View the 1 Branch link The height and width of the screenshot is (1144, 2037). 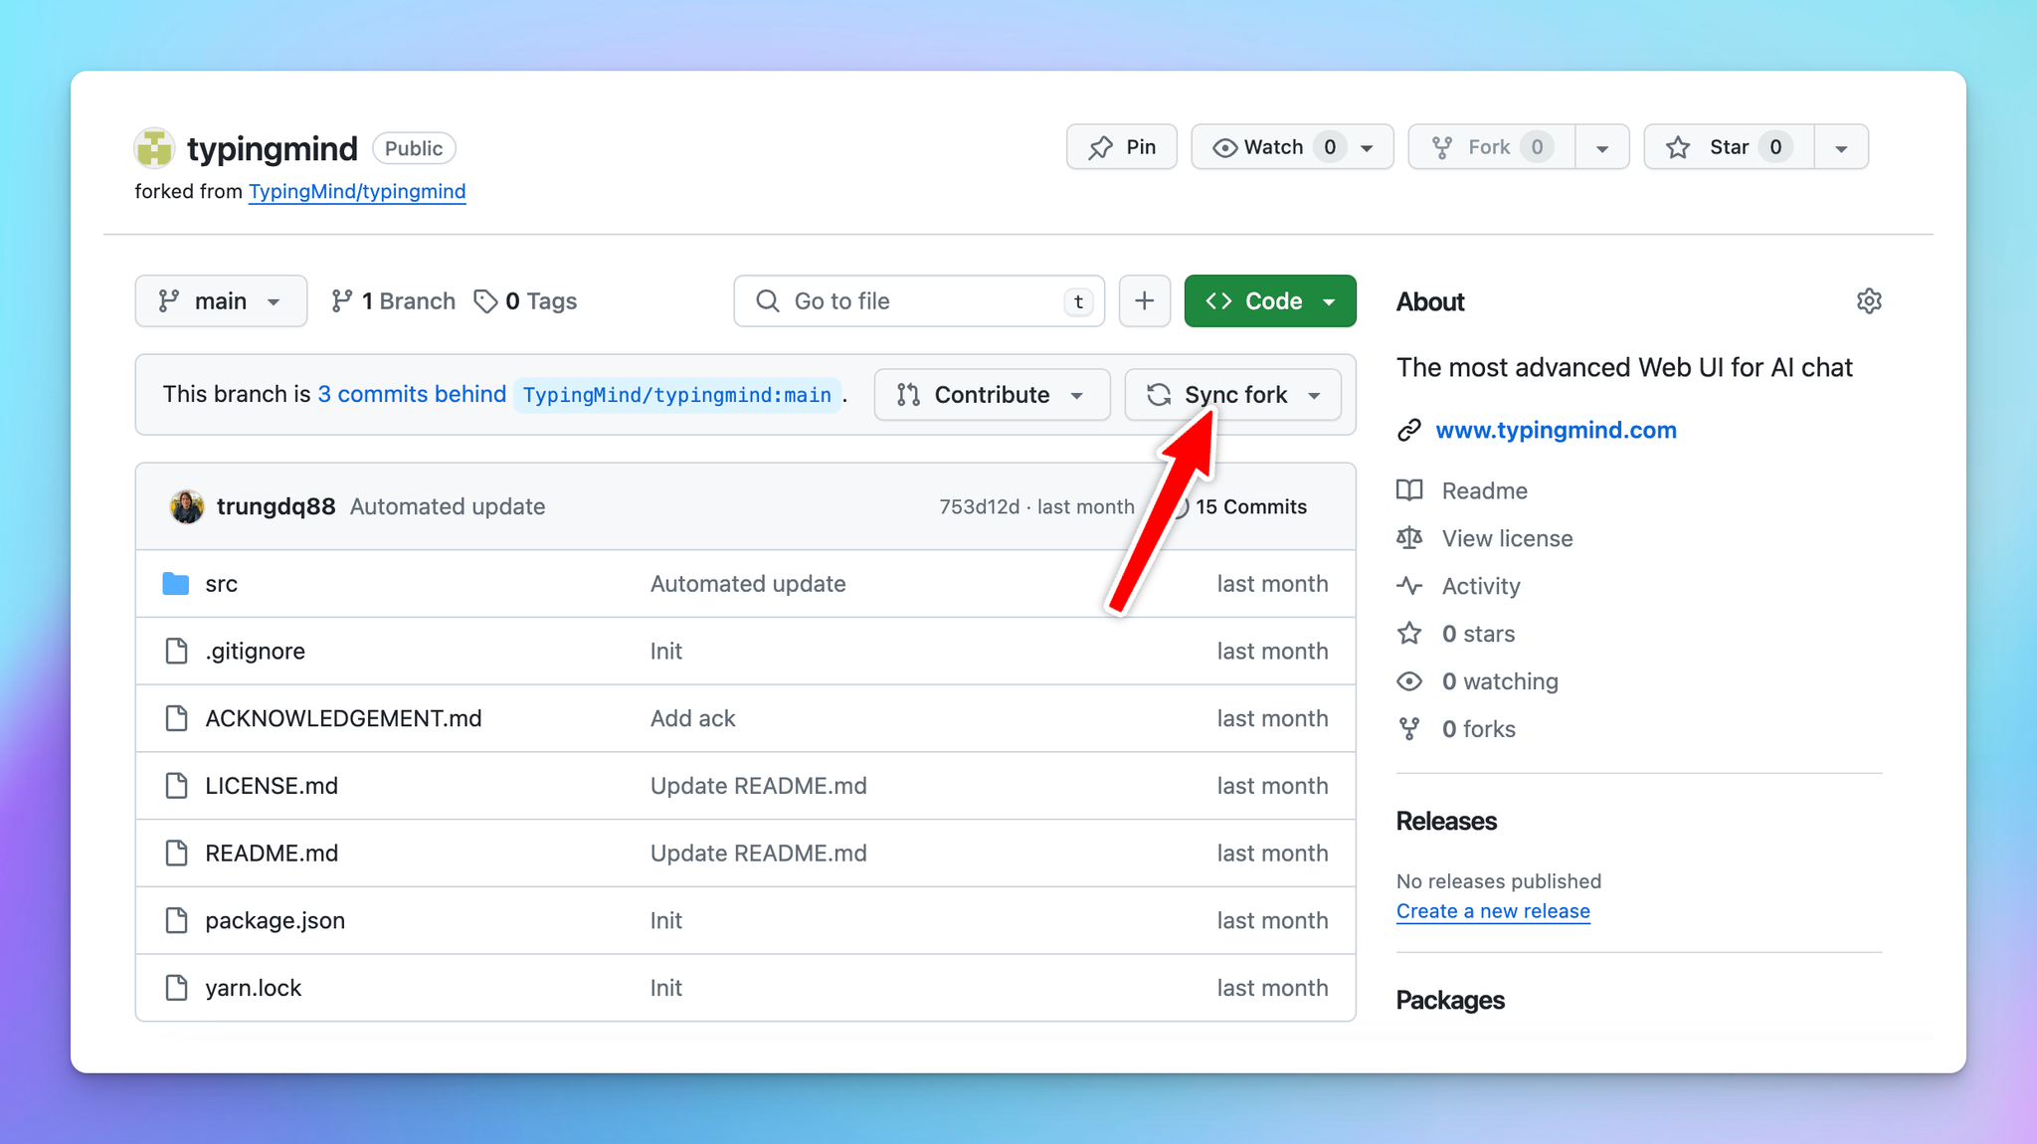(393, 301)
